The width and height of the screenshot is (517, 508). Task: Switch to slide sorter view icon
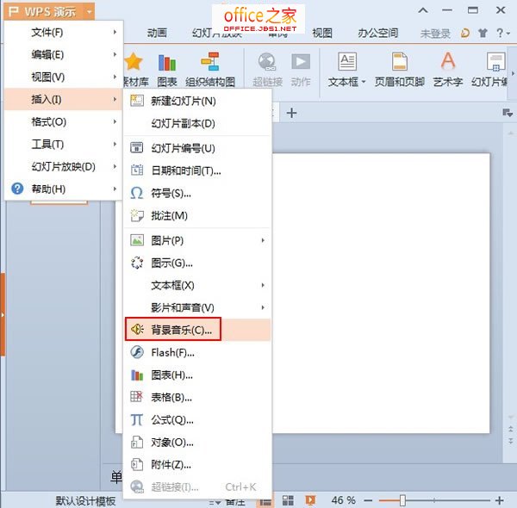click(288, 500)
